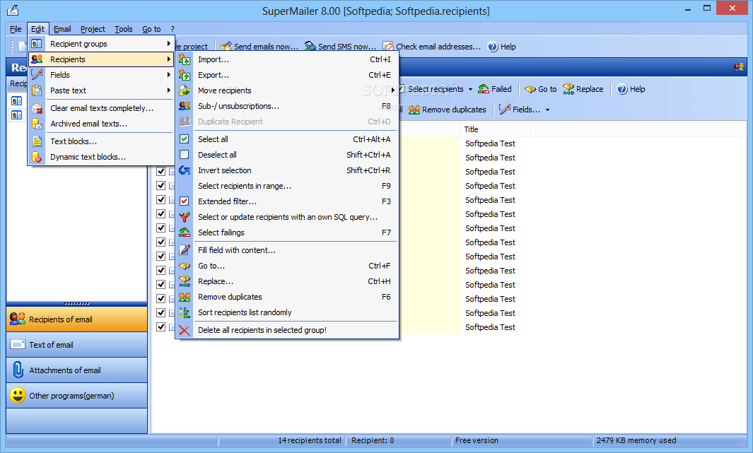
Task: Click the Go to binoculars icon in submenu
Action: coord(185,266)
